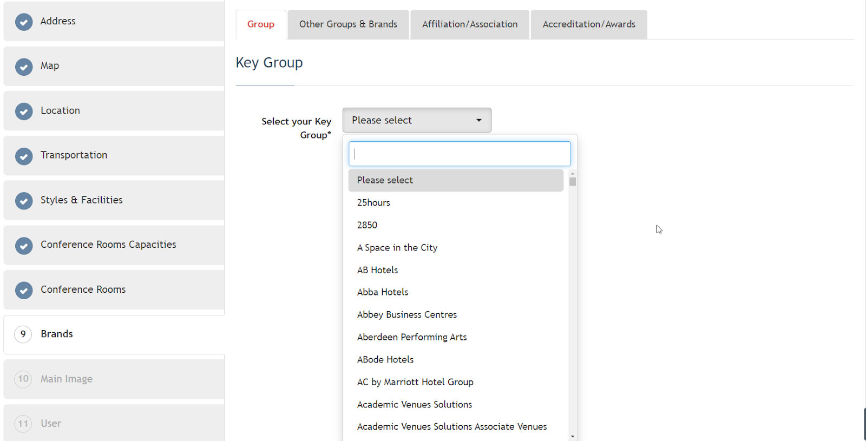The image size is (866, 441).
Task: Open the Accreditation/Awards tab
Action: click(x=589, y=24)
